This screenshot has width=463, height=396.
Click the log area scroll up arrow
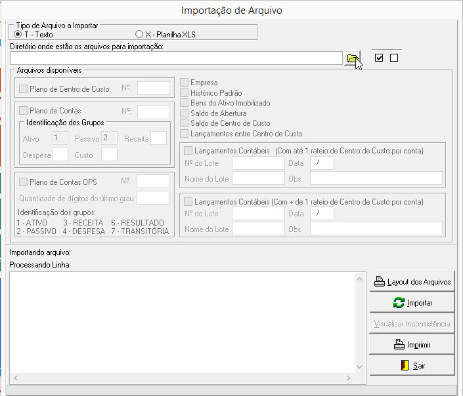(x=359, y=279)
